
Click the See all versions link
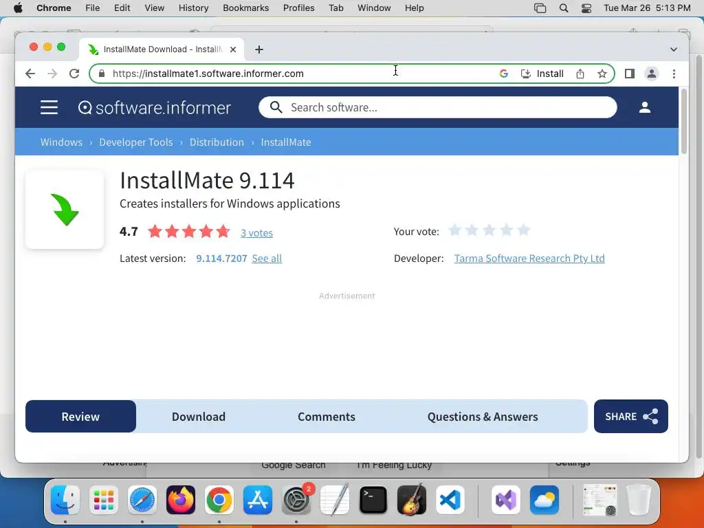(267, 258)
